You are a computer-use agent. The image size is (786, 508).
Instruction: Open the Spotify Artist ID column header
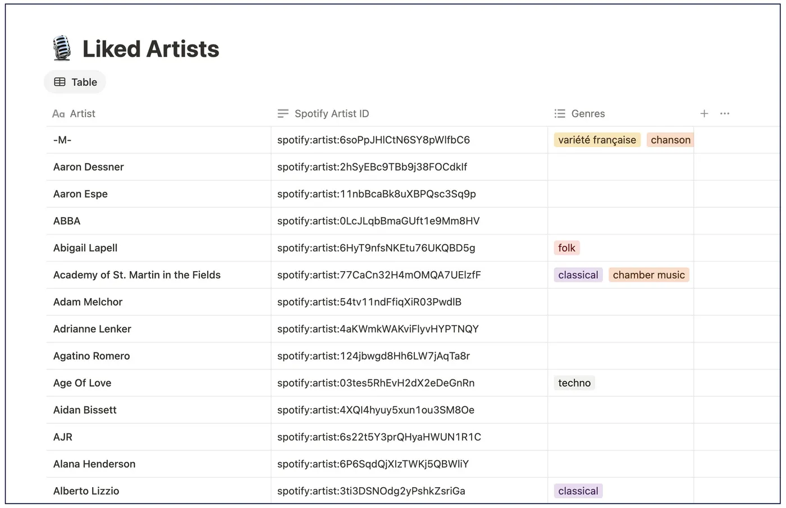point(323,113)
